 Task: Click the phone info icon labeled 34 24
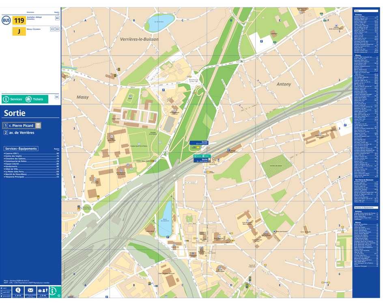point(18,289)
